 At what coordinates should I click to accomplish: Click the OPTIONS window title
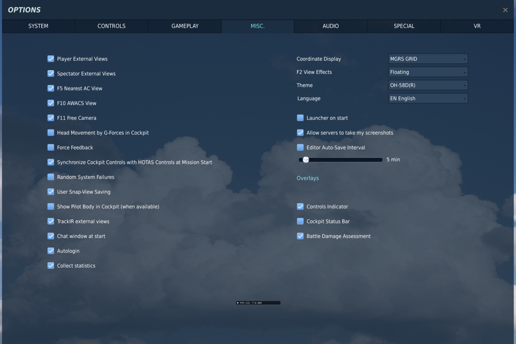pos(24,10)
